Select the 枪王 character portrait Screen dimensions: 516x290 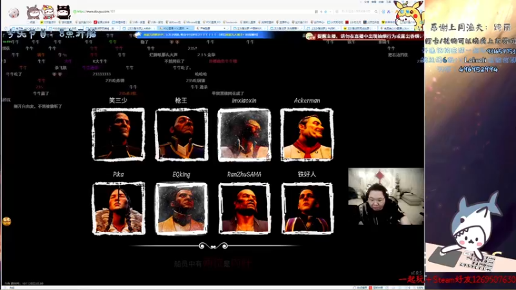[181, 135]
